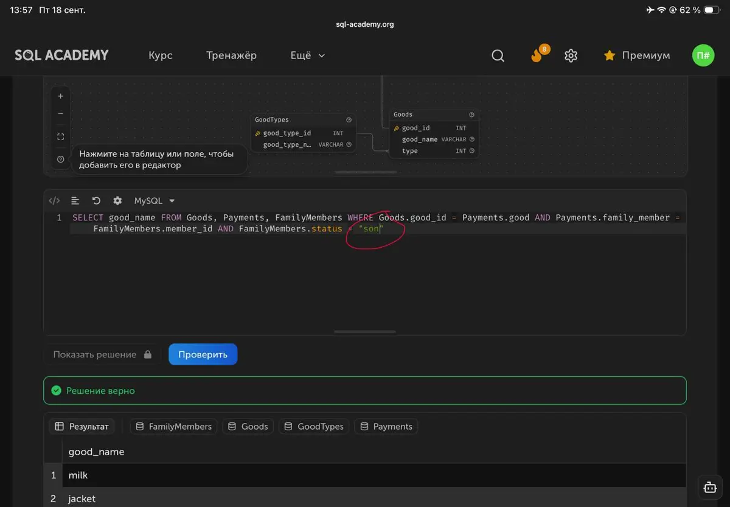Click the Решение верно status message
Image resolution: width=730 pixels, height=507 pixels.
click(365, 391)
